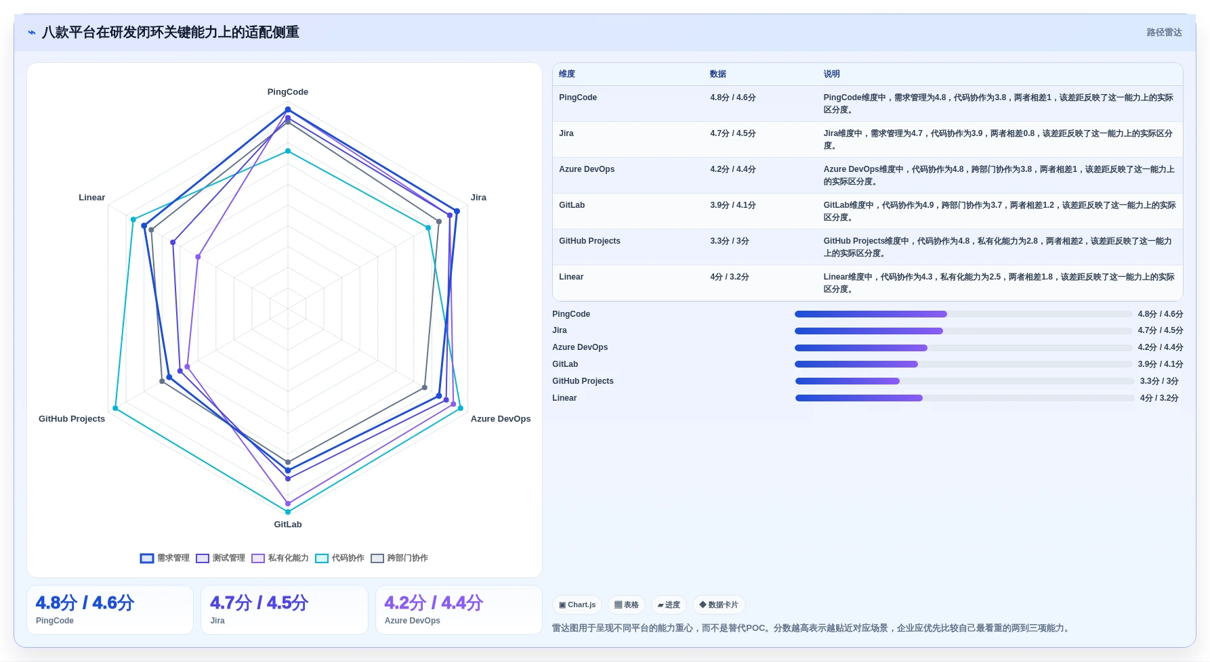The image size is (1210, 662).
Task: Click the GitHub Projects description cell text
Action: 998,247
